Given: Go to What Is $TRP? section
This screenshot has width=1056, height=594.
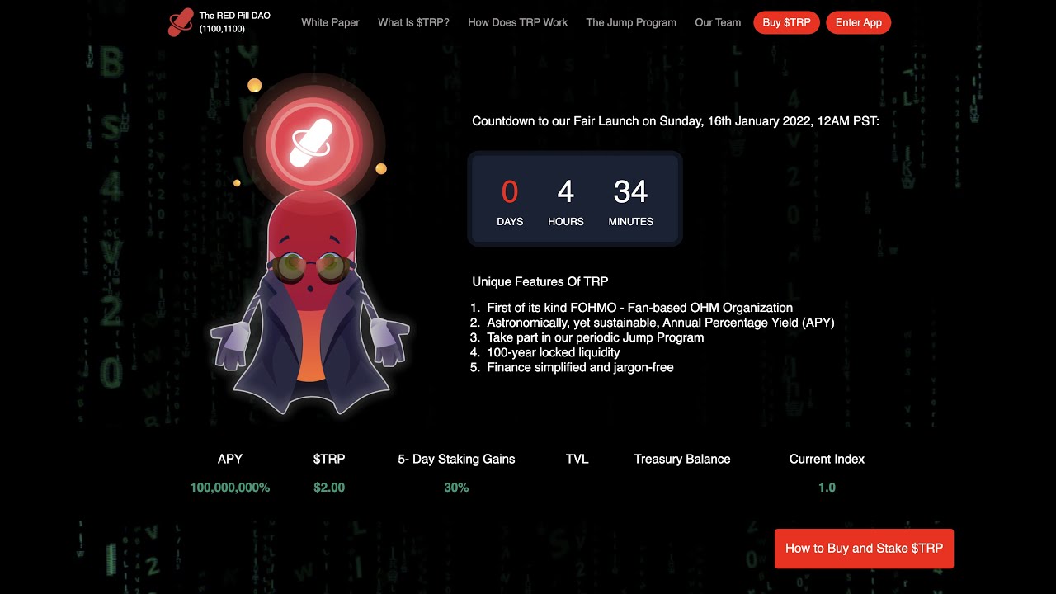Looking at the screenshot, I should (x=413, y=22).
